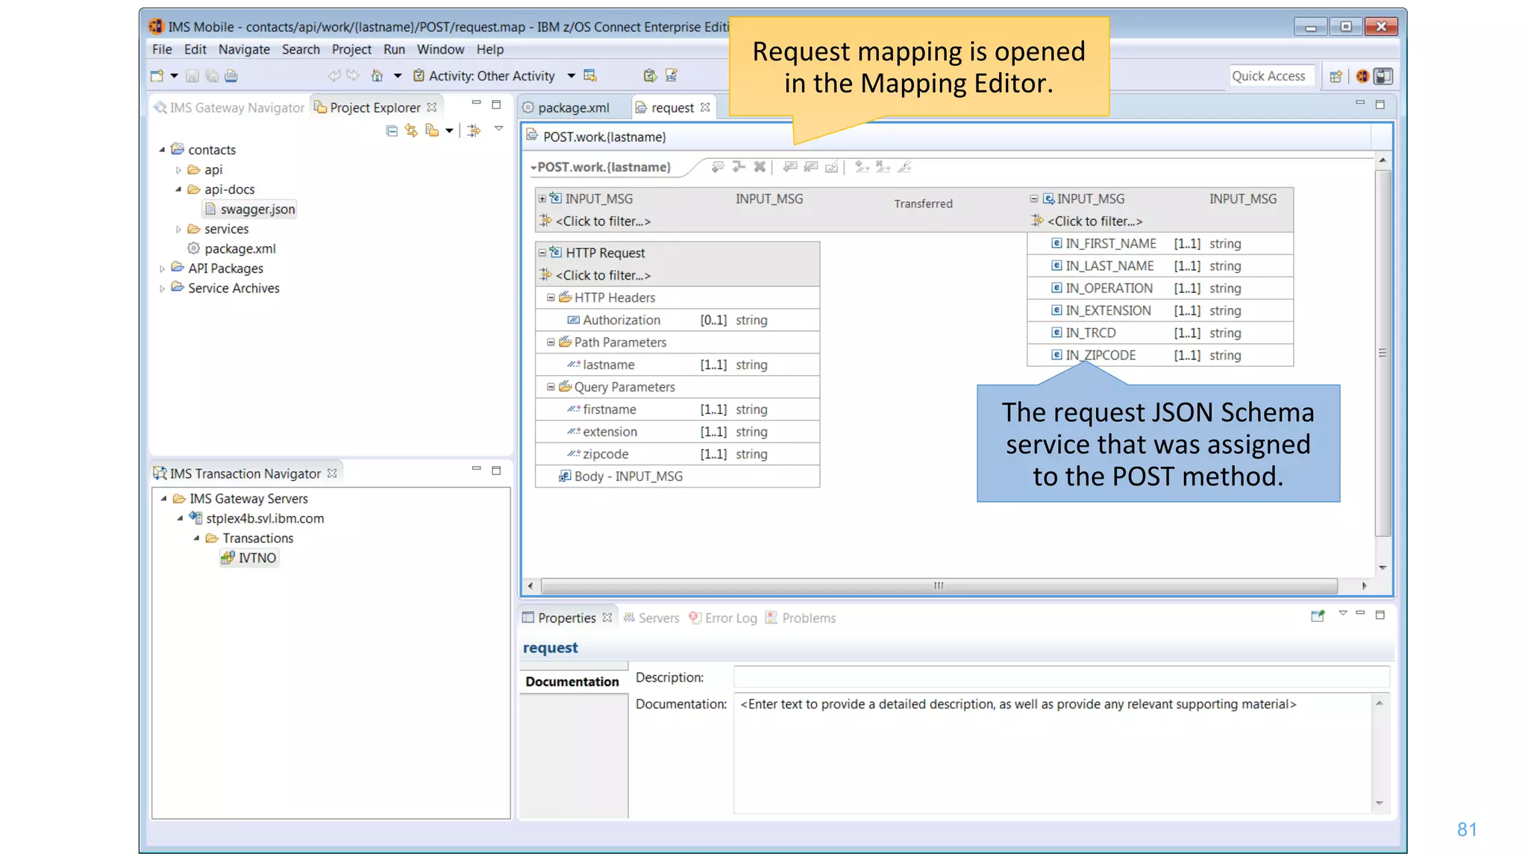This screenshot has height=859, width=1528.
Task: Collapse the Transactions folder
Action: [x=196, y=538]
